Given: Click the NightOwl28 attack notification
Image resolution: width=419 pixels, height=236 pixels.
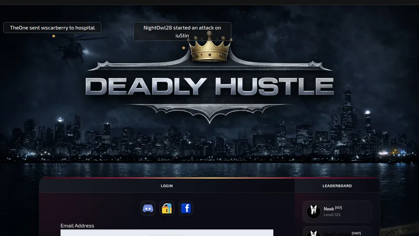Looking at the screenshot, I should pyautogui.click(x=182, y=31).
